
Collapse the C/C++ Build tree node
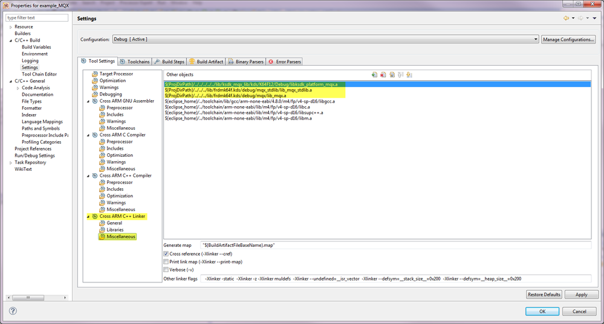[11, 40]
